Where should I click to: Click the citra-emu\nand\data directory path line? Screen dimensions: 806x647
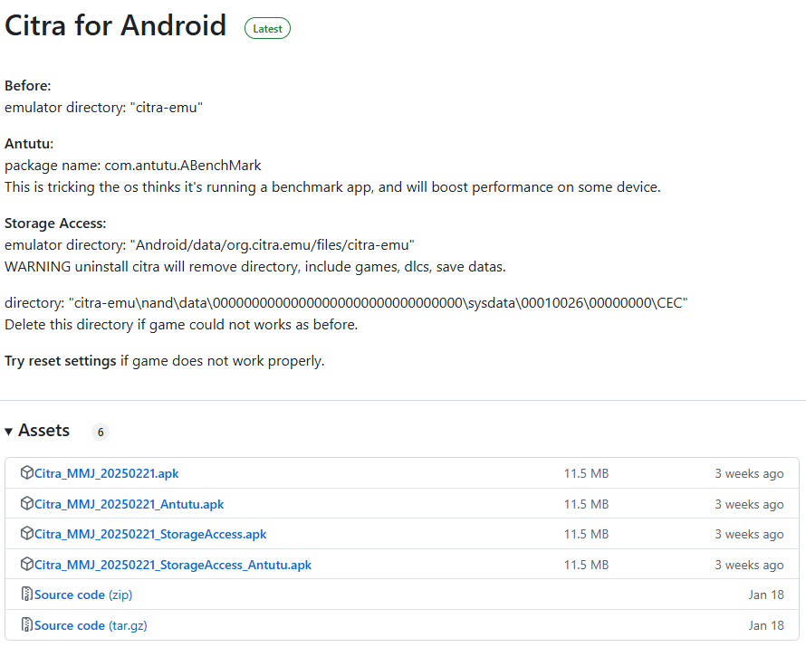pyautogui.click(x=346, y=303)
